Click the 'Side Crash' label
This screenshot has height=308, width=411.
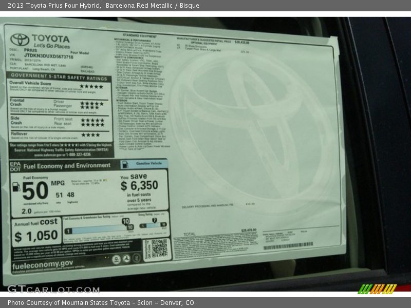click(16, 121)
